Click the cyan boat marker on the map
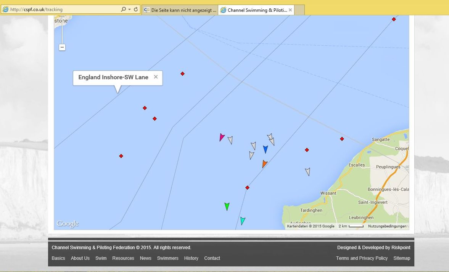 pyautogui.click(x=243, y=221)
